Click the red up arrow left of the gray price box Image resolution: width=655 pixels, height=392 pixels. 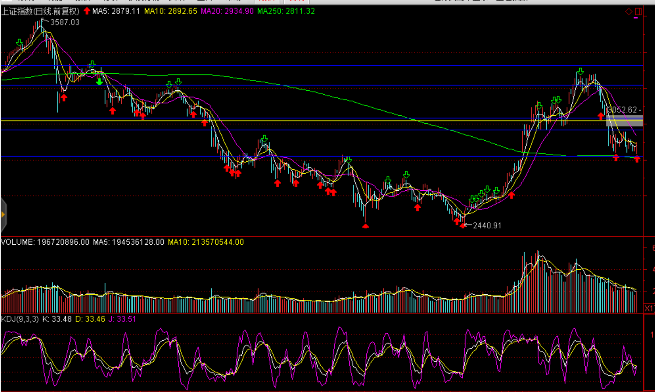(x=601, y=116)
